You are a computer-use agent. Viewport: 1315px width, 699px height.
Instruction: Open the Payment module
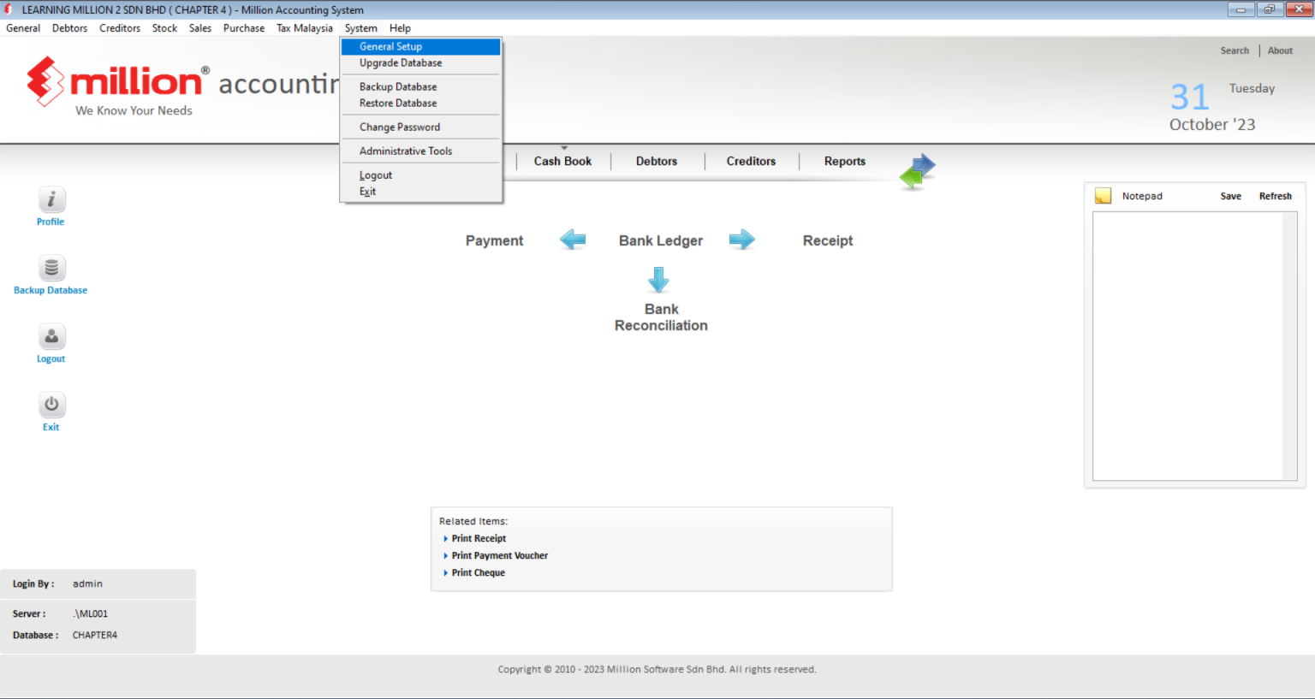point(494,240)
